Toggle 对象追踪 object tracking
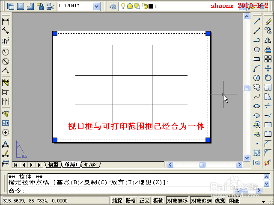The image size is (274, 205). coord(201,201)
